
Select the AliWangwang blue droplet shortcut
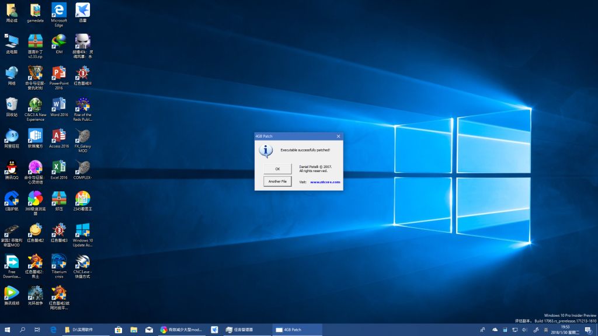pyautogui.click(x=12, y=138)
